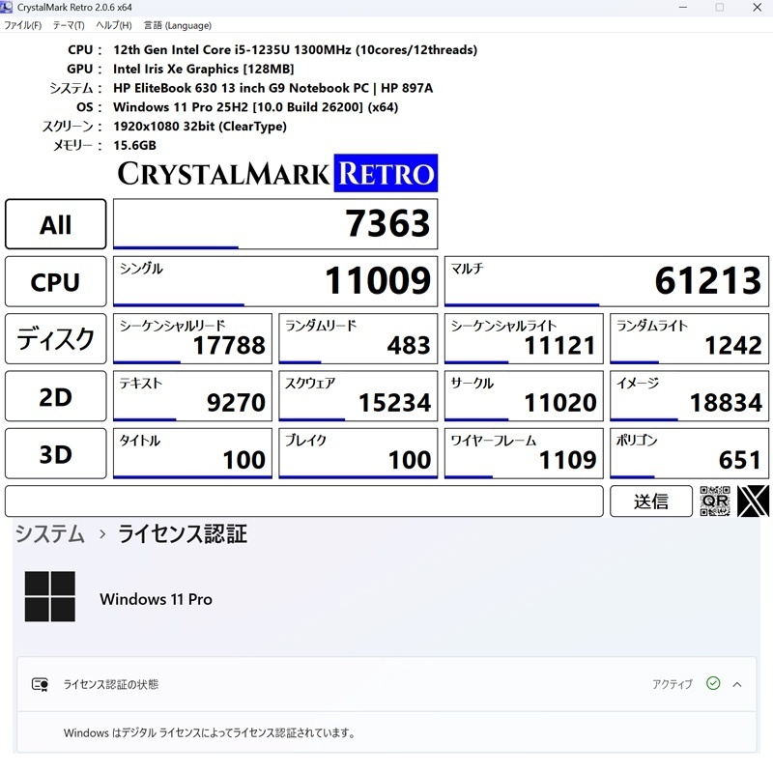
Task: Click the GPU text Intel Iris Xe Graphics
Action: pyautogui.click(x=203, y=69)
